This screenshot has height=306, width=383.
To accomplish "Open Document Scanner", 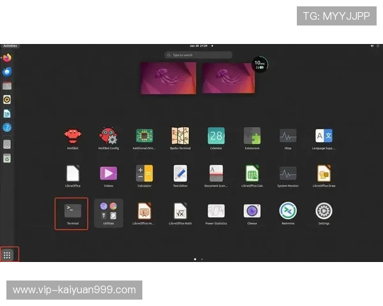I will click(x=216, y=176).
